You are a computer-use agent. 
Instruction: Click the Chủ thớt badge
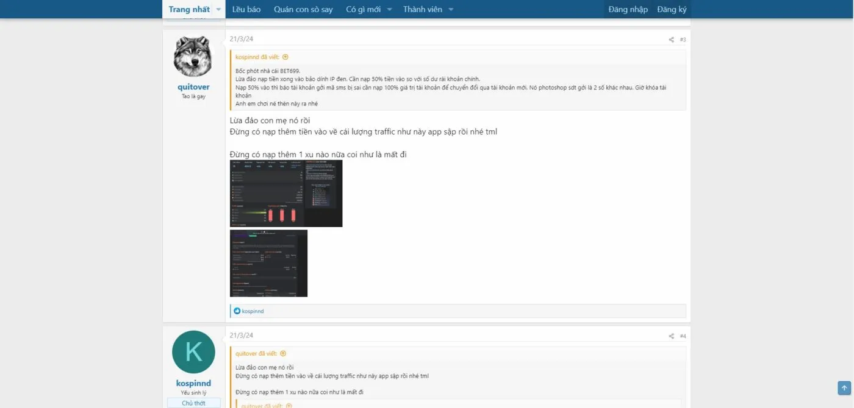click(193, 403)
